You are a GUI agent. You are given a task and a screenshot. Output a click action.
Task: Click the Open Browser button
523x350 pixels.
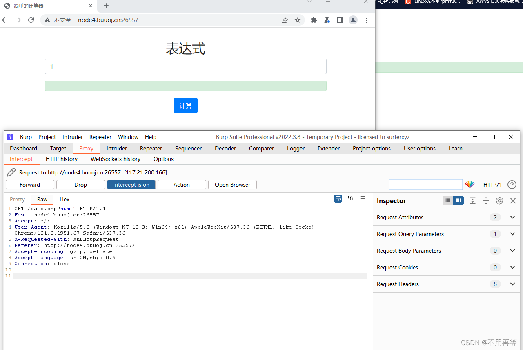point(232,184)
